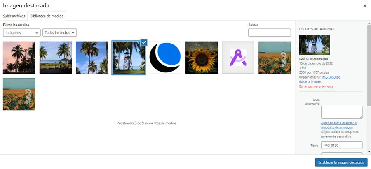Click the Texto alternativo text area

[341, 112]
